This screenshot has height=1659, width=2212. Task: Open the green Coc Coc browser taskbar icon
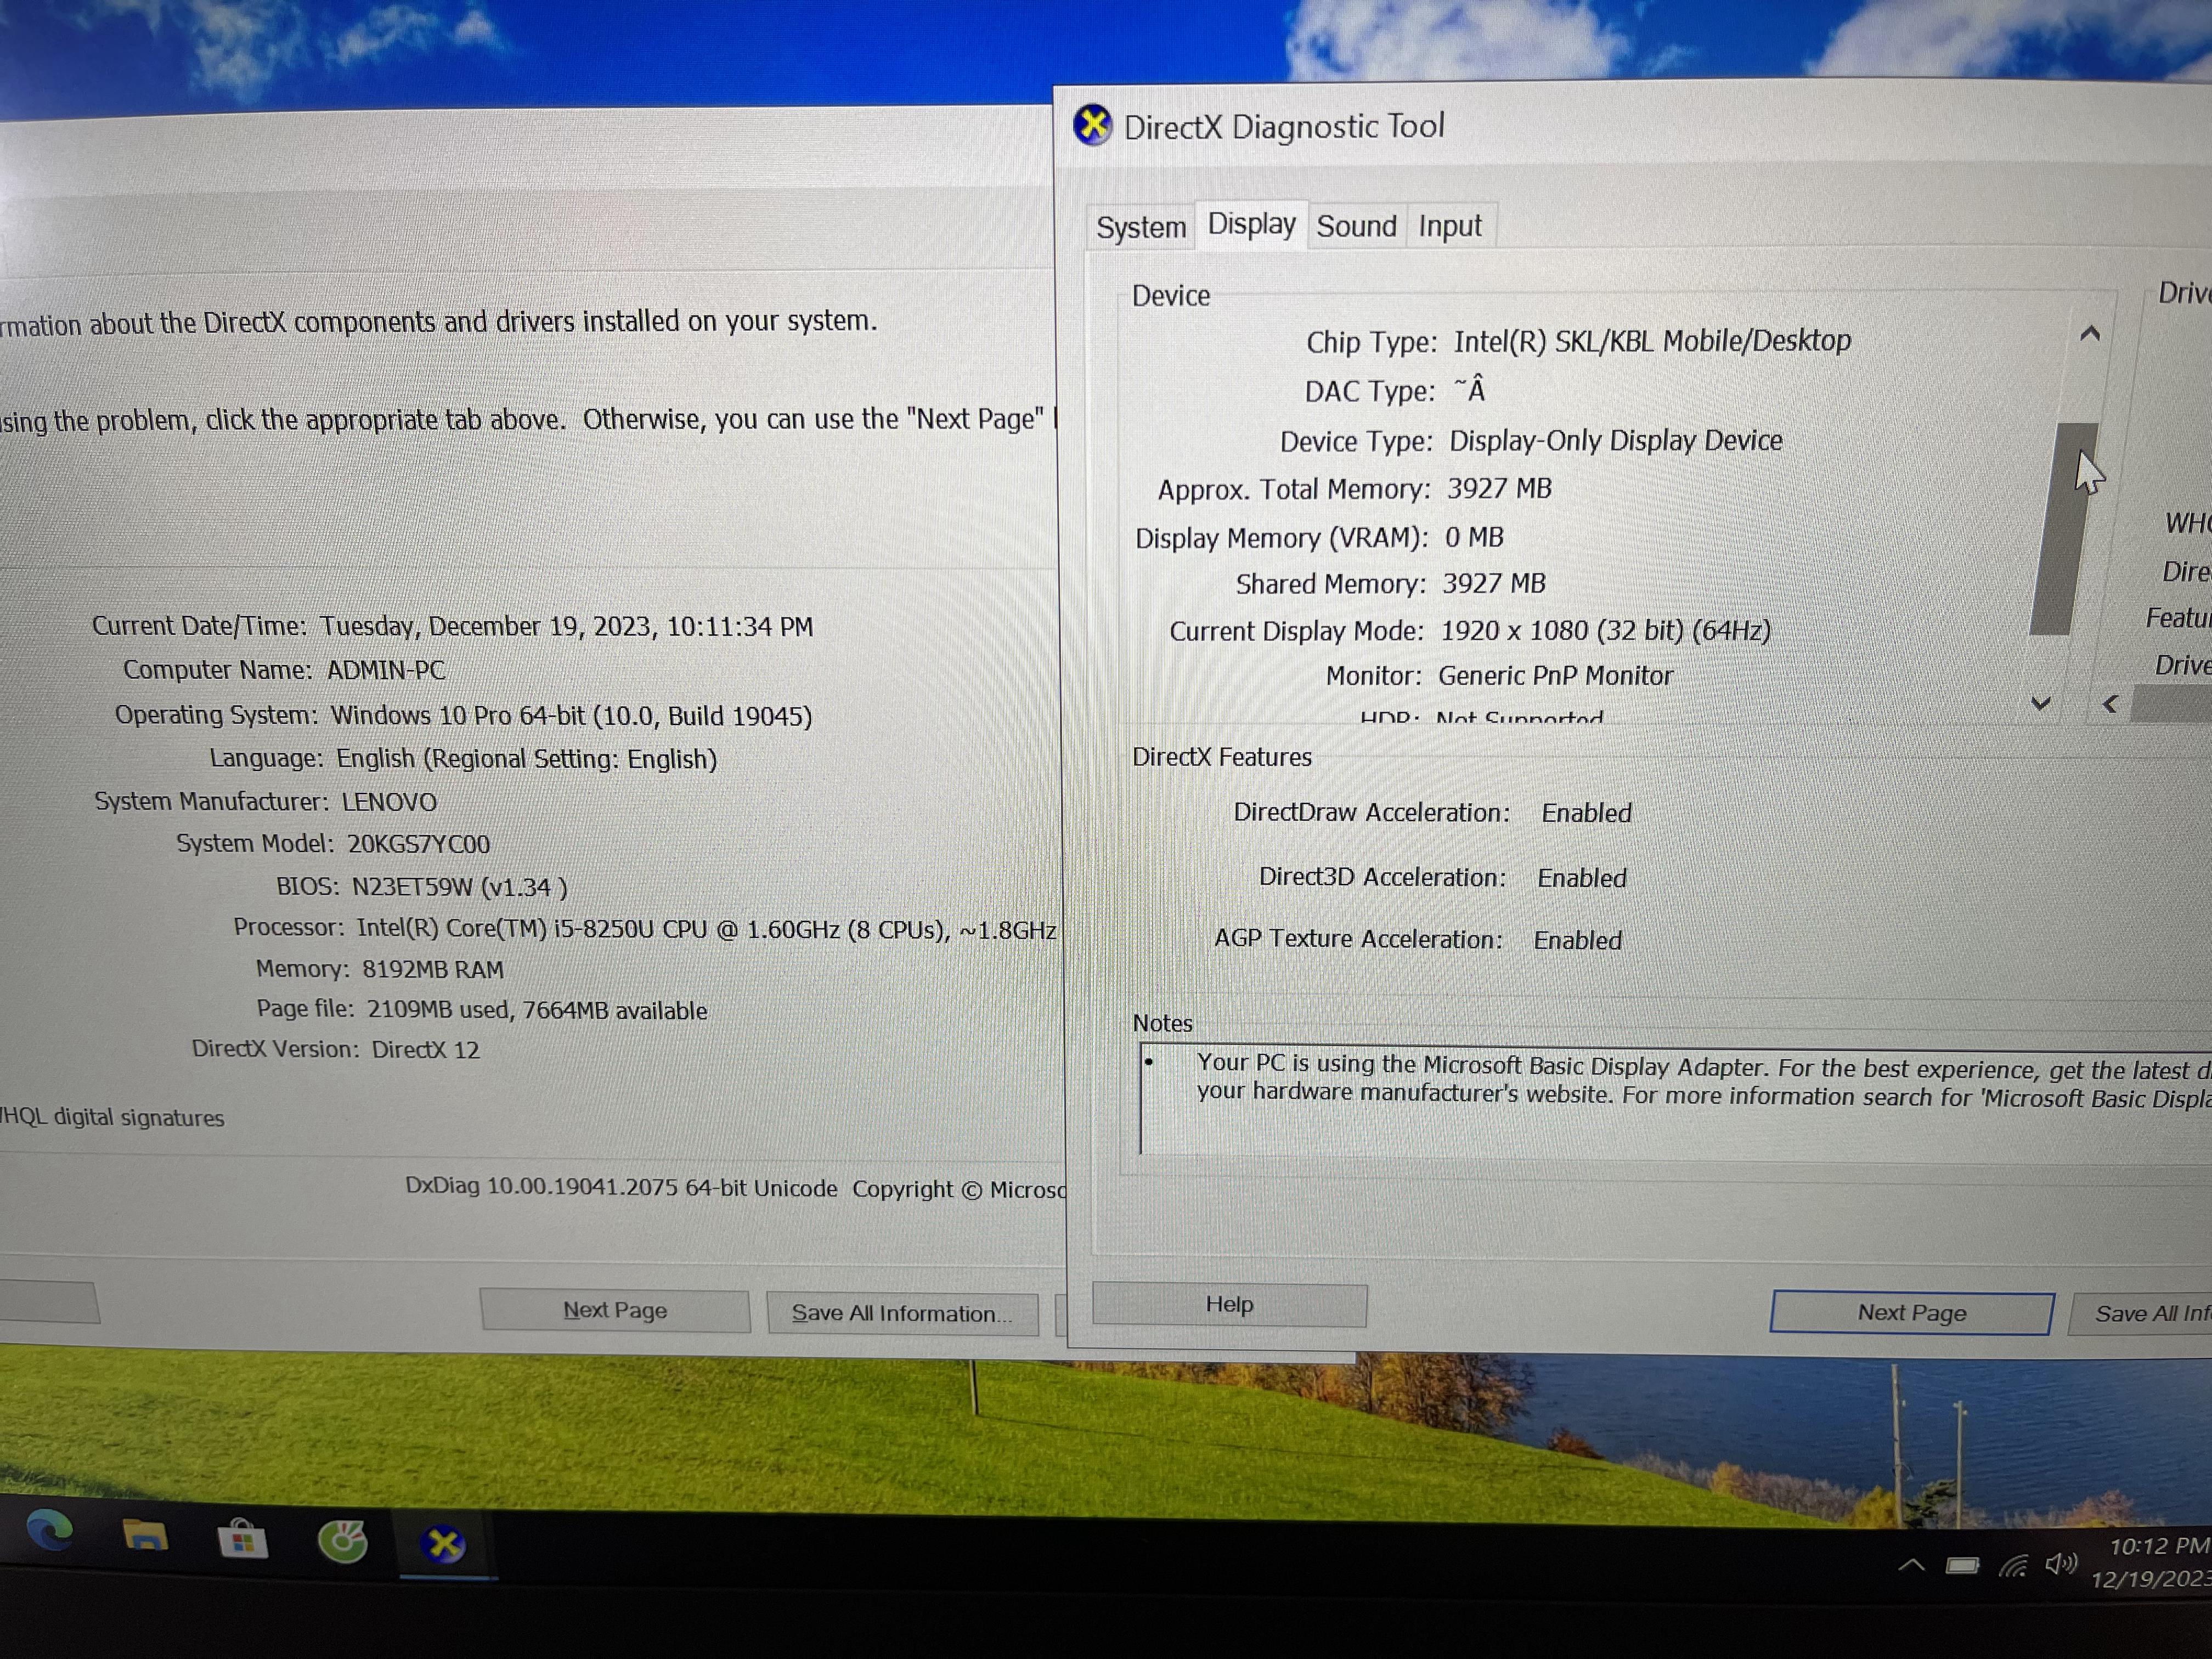(343, 1541)
